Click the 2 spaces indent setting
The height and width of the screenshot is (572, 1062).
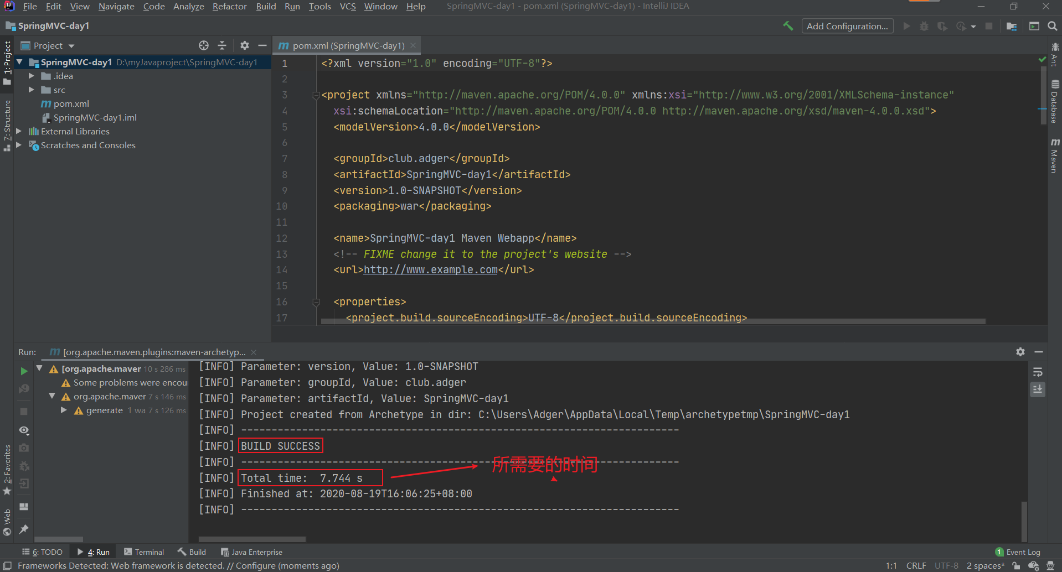click(x=985, y=565)
